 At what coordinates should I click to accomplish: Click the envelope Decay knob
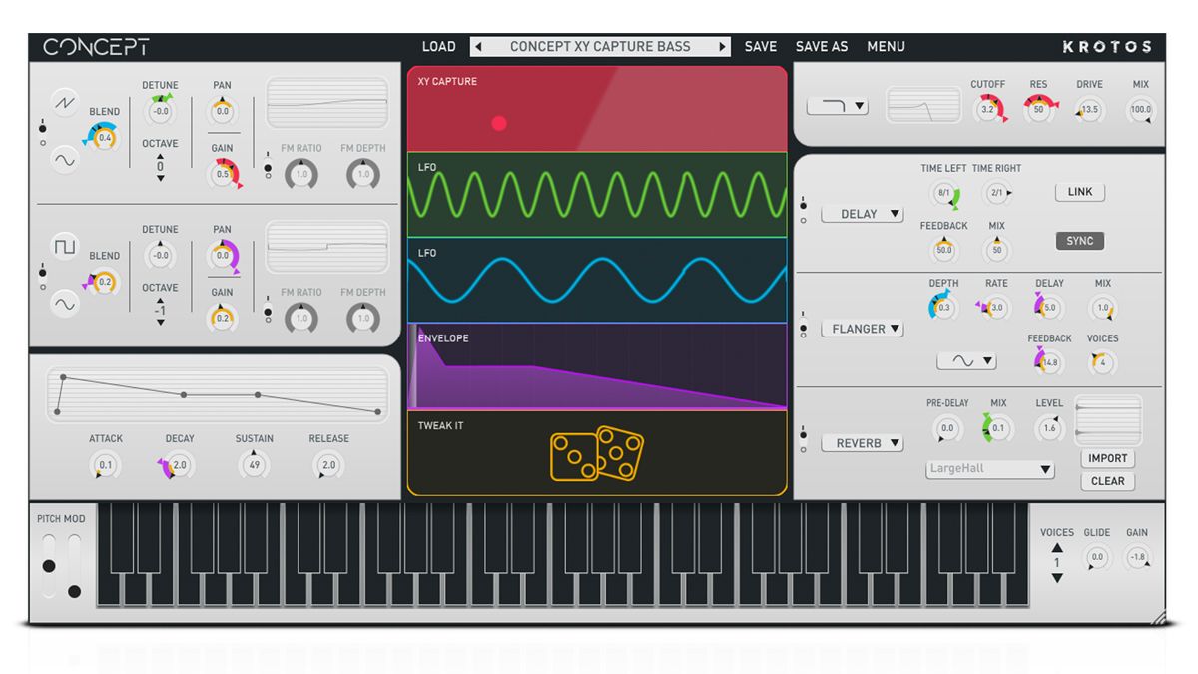179,465
